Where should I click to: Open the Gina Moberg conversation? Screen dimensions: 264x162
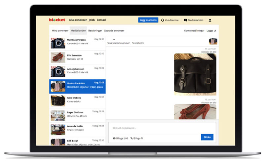click(78, 101)
